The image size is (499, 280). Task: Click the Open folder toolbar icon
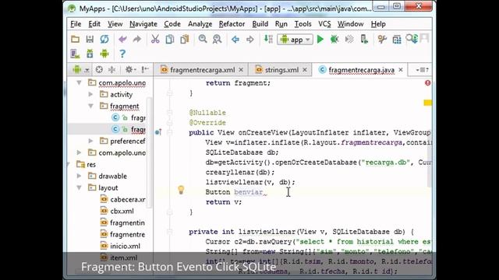pyautogui.click(x=75, y=40)
